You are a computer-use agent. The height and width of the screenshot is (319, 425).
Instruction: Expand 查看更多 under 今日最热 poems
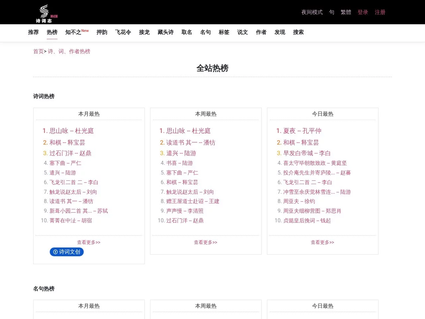(322, 243)
